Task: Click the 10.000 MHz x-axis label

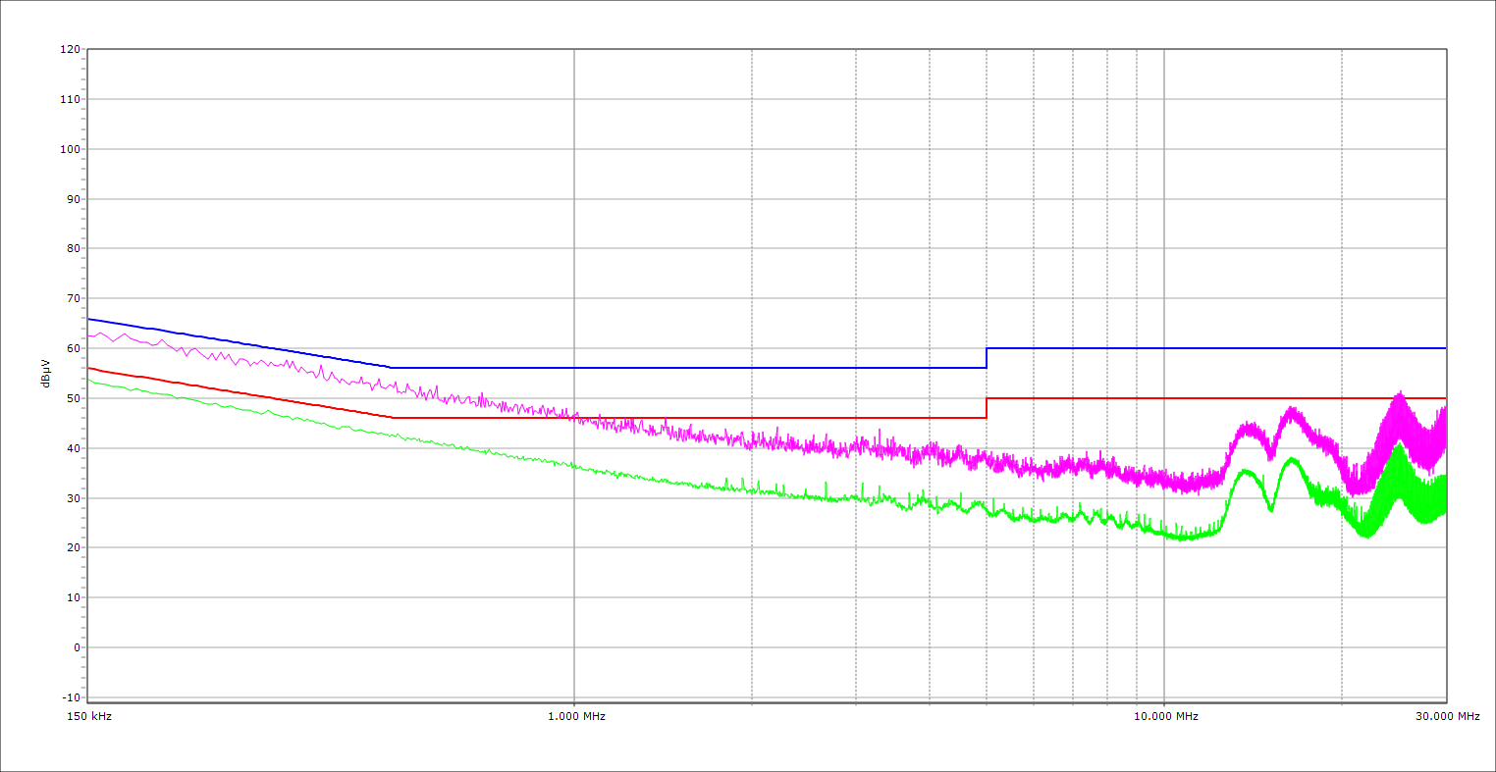Action: 1166,717
